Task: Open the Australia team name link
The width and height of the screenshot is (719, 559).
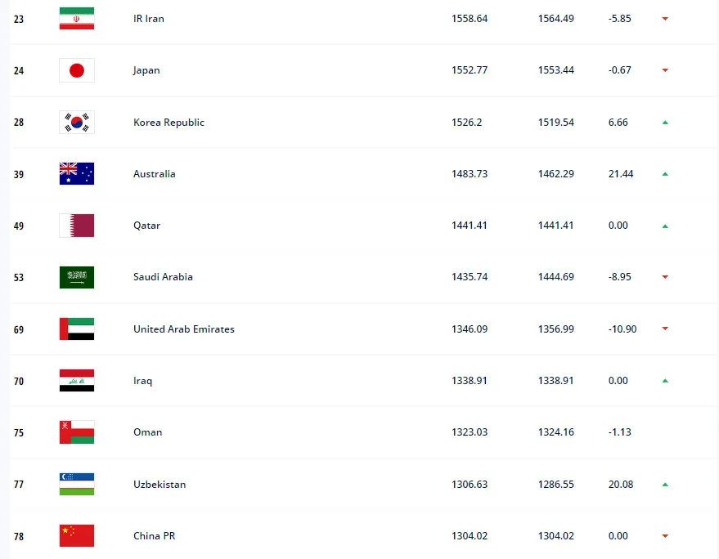Action: click(154, 174)
